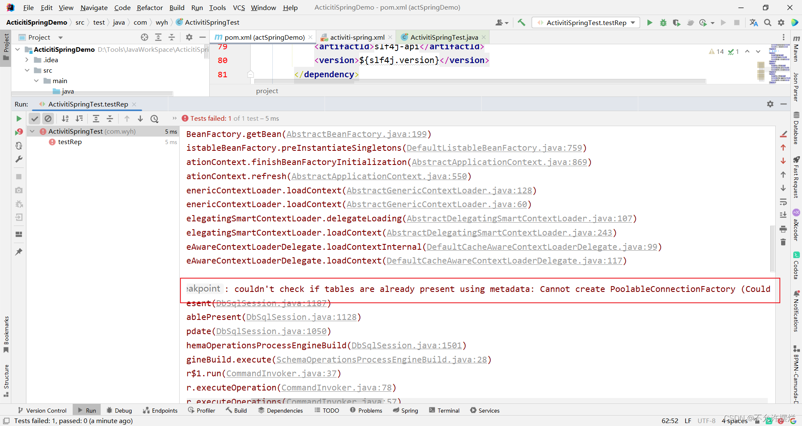Sort test results alphabetically

click(x=65, y=119)
